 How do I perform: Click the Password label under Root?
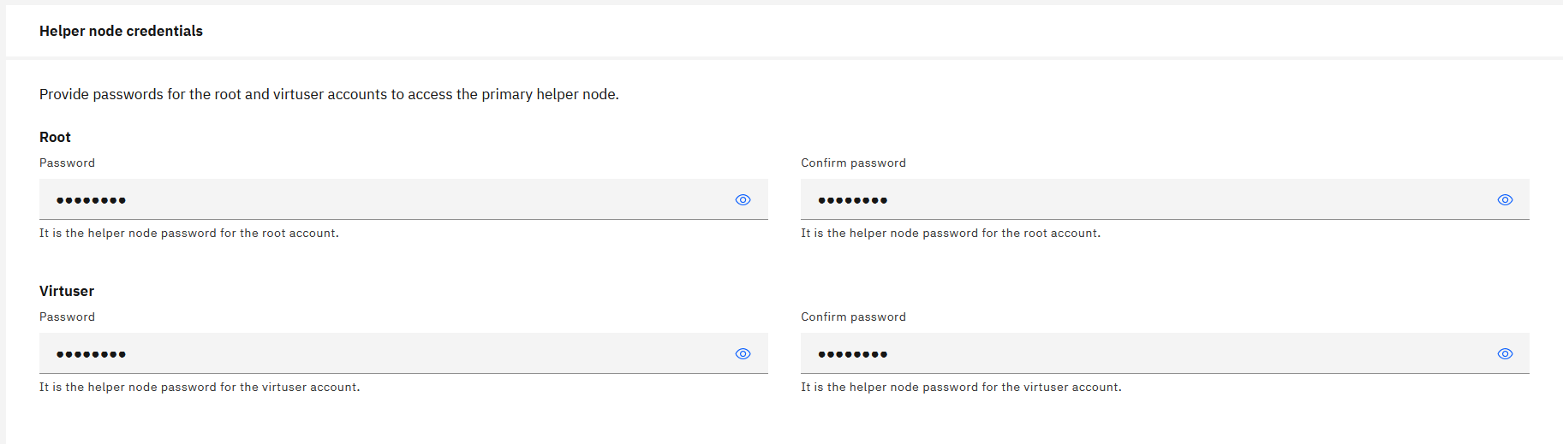click(x=67, y=163)
